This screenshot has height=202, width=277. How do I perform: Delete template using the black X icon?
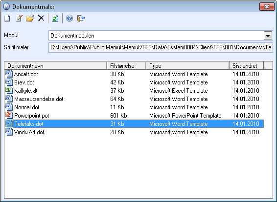click(41, 18)
